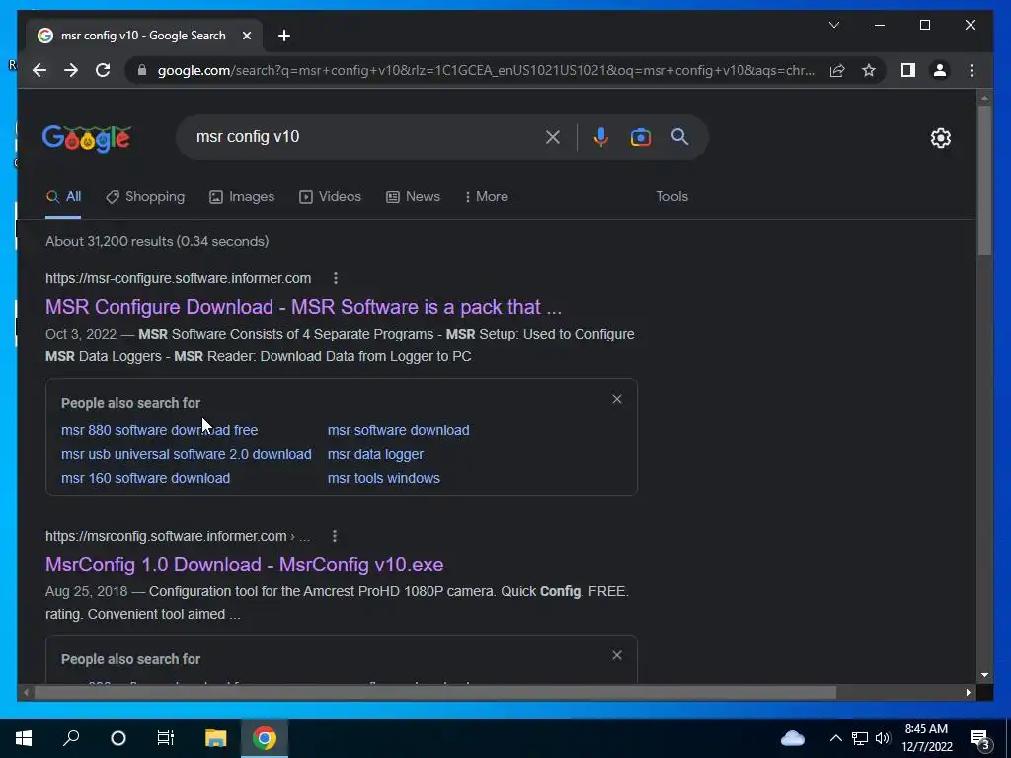Open options for msrconfig.software.informer result

pos(334,536)
